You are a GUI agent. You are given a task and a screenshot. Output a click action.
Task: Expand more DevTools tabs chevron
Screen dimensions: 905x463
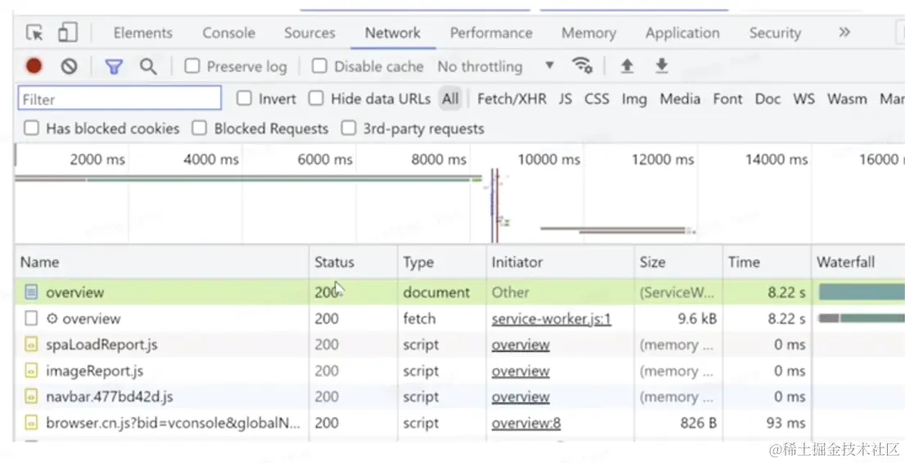pyautogui.click(x=844, y=33)
